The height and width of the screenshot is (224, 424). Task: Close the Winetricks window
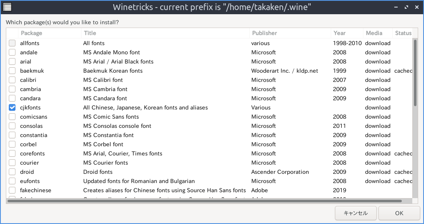pos(417,7)
